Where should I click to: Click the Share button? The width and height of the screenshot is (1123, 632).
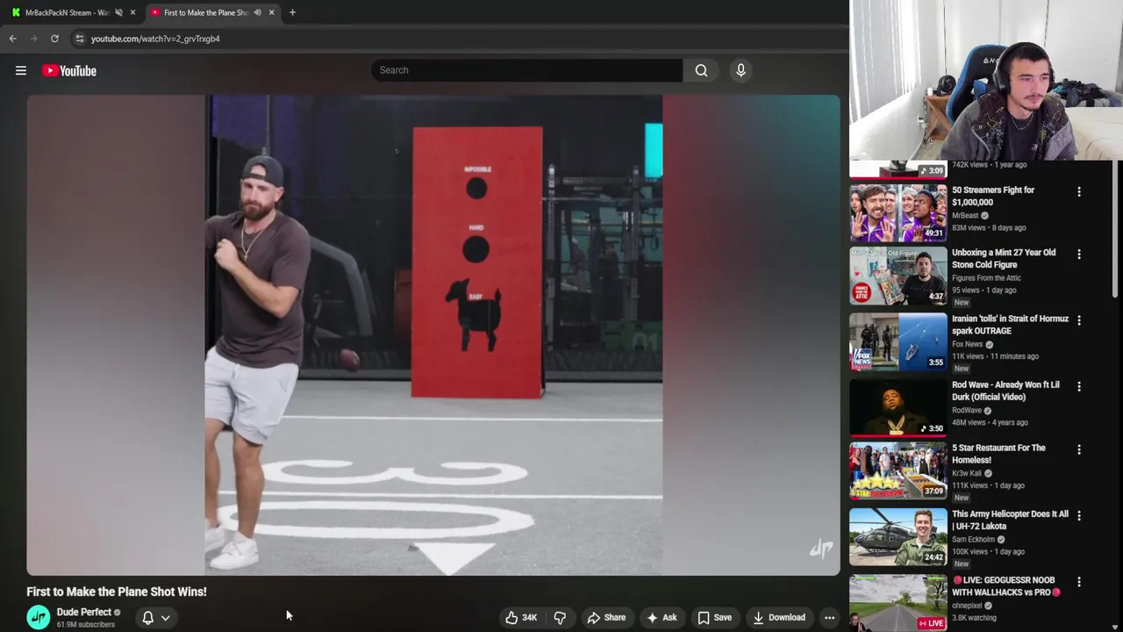click(x=606, y=617)
